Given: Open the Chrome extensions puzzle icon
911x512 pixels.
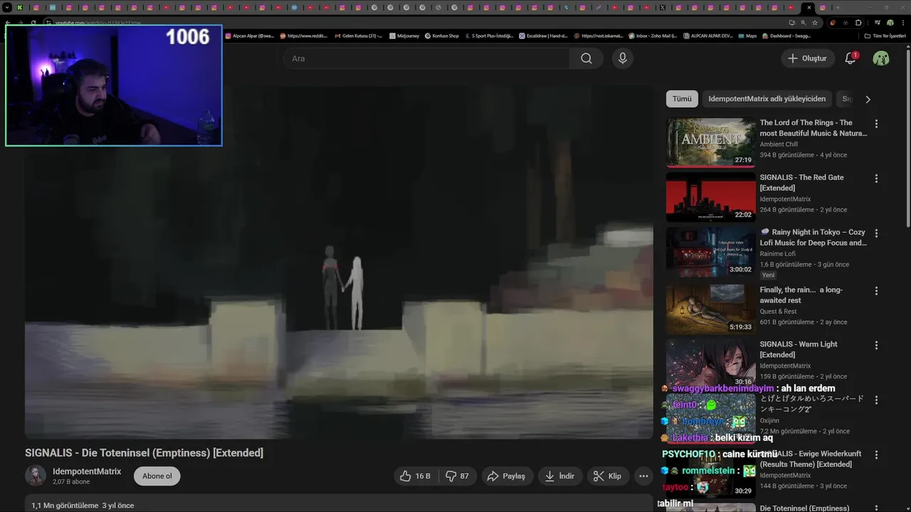Looking at the screenshot, I should pos(858,23).
